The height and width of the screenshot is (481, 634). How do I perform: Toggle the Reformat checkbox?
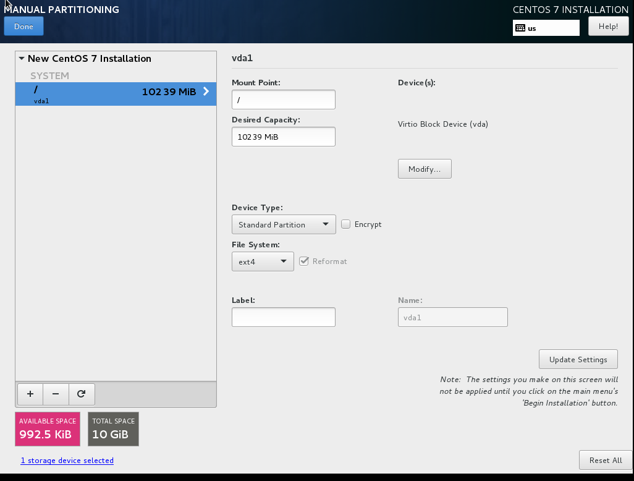pos(303,262)
